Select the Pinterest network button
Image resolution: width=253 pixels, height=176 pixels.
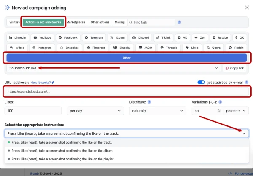pyautogui.click(x=94, y=48)
